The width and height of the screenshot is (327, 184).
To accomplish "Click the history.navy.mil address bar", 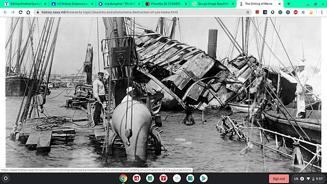I will click(142, 12).
